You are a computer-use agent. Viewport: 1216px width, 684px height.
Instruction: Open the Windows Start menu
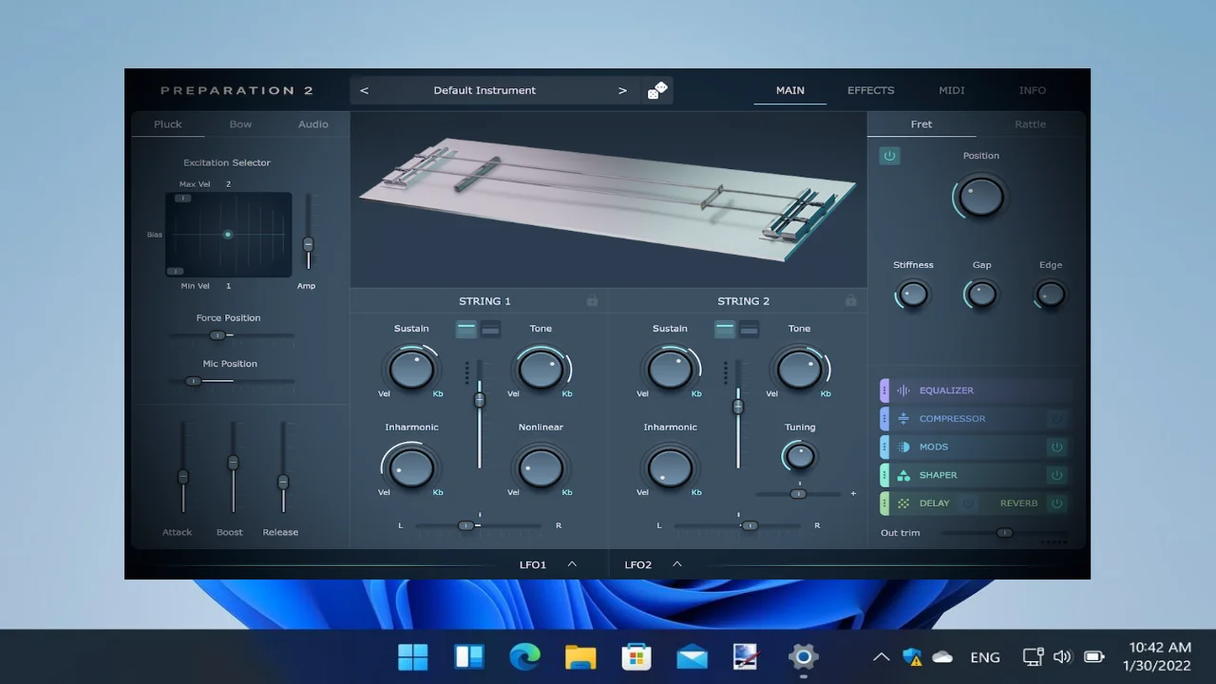coord(412,656)
